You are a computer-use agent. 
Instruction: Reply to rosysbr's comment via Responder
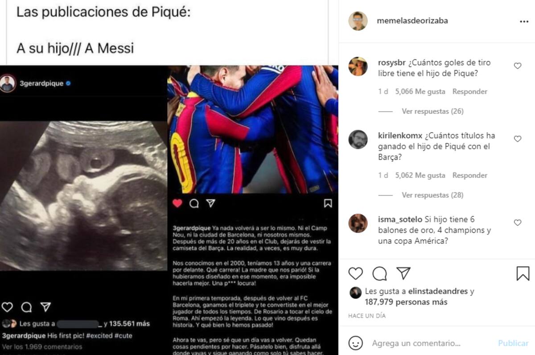point(470,91)
